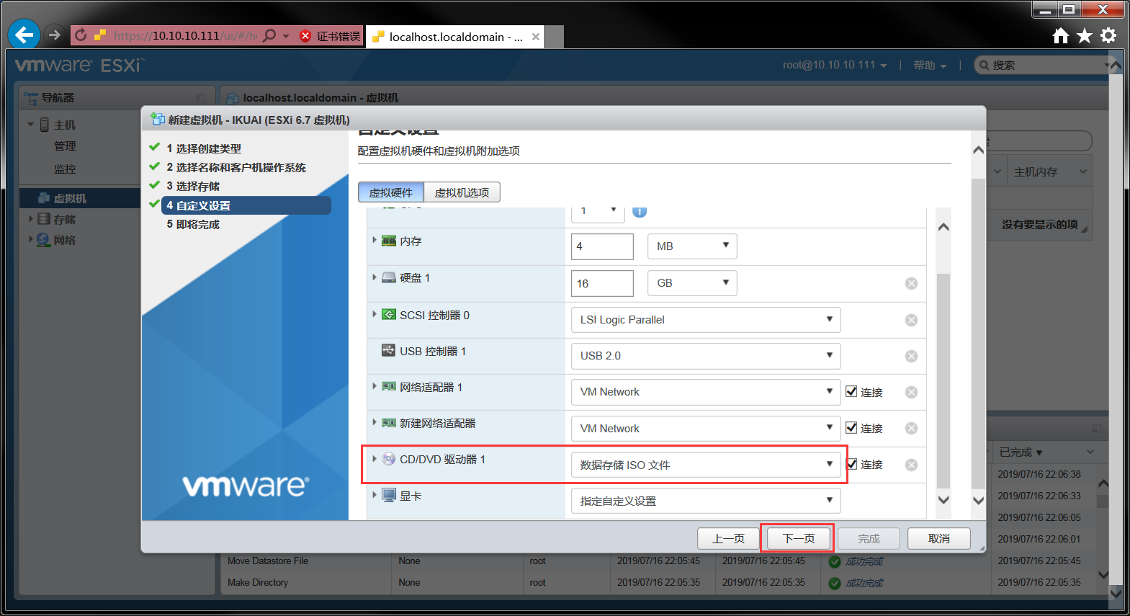The height and width of the screenshot is (616, 1130).
Task: Select wizard step 4 自定义设置
Action: (x=246, y=205)
